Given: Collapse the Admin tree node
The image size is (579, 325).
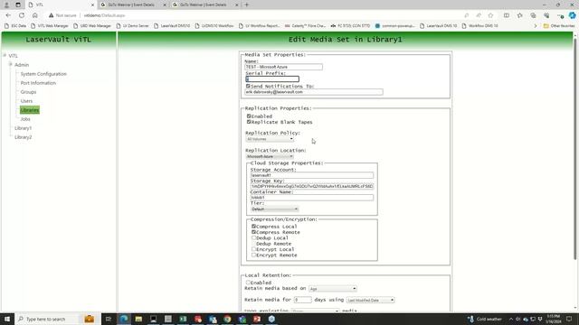Looking at the screenshot, I should pyautogui.click(x=11, y=64).
